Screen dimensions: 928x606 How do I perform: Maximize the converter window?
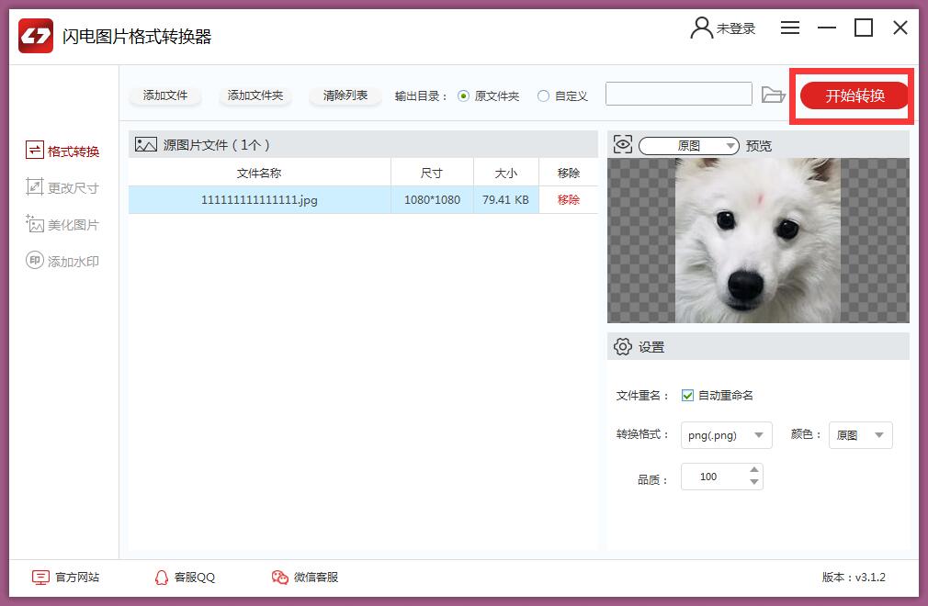tap(863, 28)
